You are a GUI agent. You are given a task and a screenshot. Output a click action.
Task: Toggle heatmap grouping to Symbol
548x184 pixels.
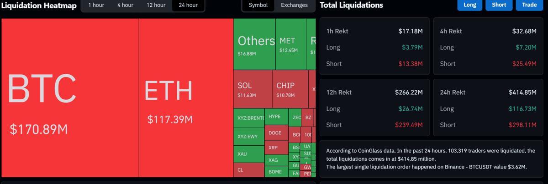point(258,5)
